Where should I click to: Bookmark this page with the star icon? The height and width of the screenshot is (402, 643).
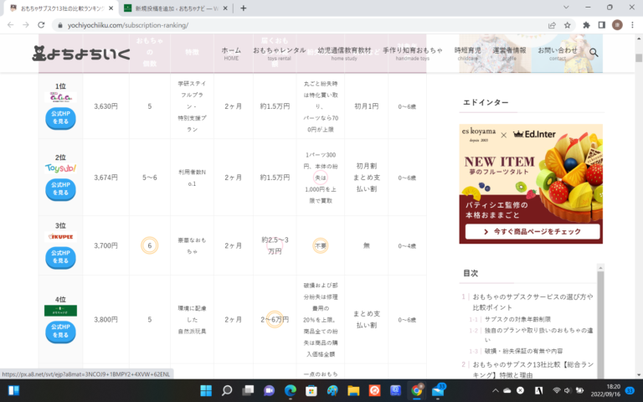(567, 25)
